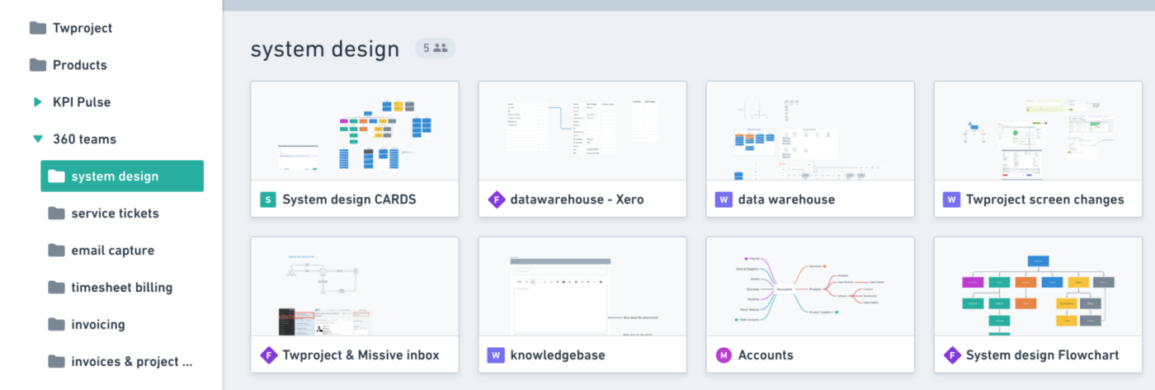Open service tickets folder label

click(115, 214)
